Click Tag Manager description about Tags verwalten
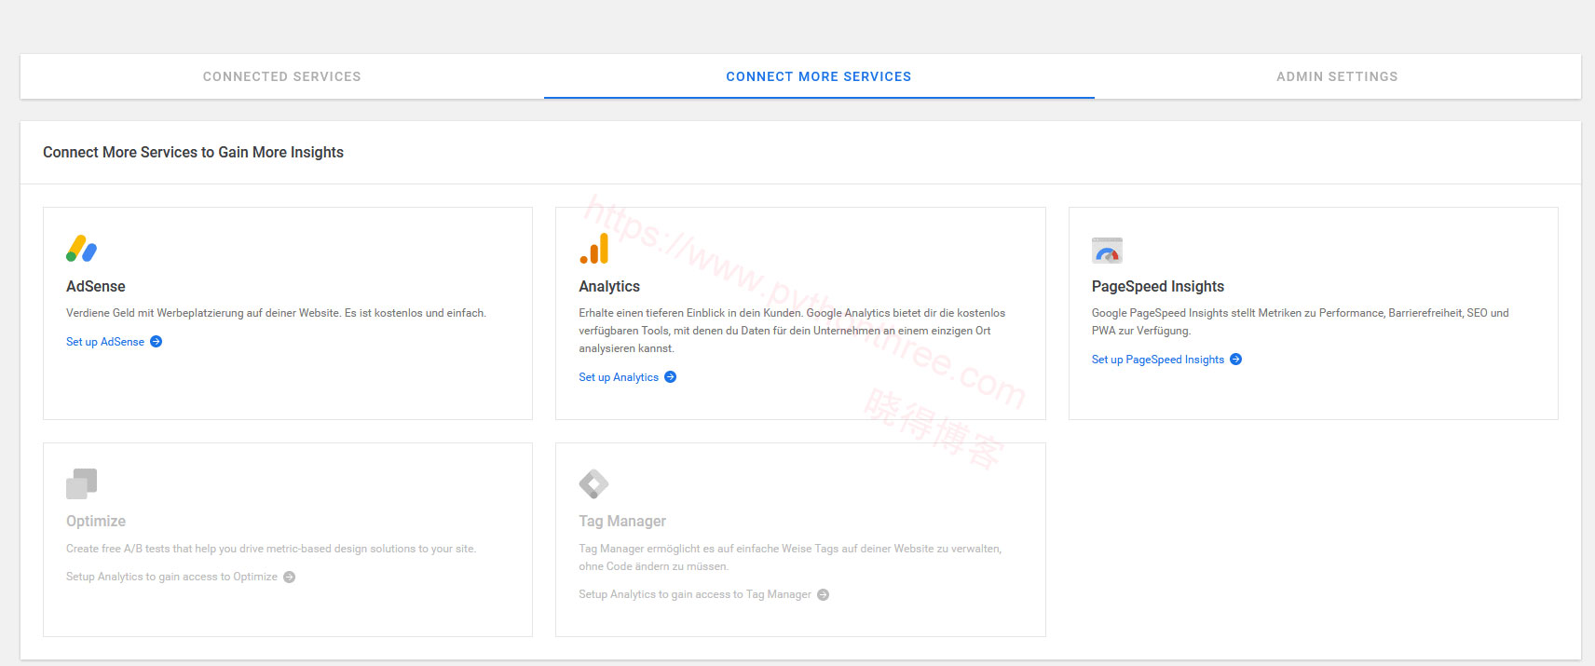The width and height of the screenshot is (1595, 666). 790,557
